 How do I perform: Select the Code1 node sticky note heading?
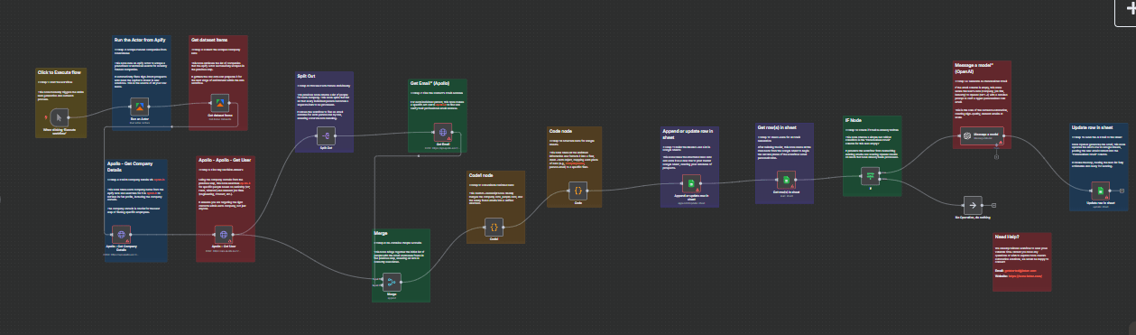481,175
